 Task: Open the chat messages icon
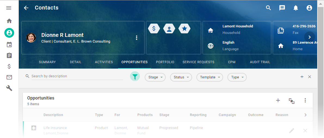tap(282, 8)
